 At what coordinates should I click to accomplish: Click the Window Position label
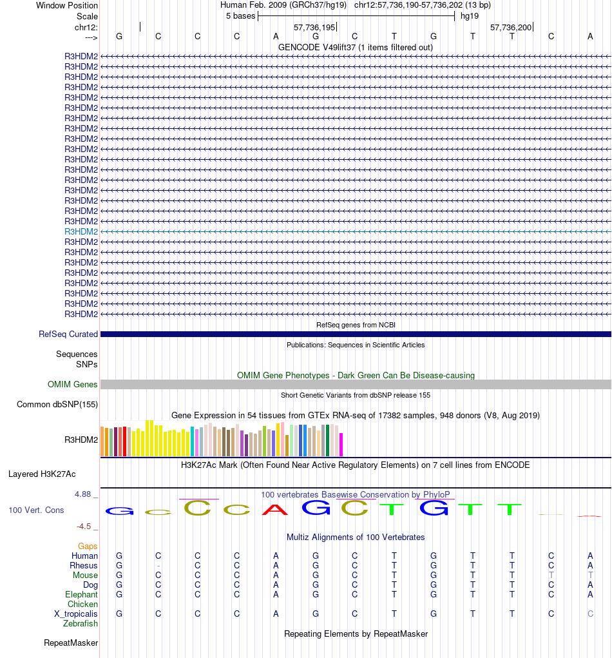pos(67,5)
